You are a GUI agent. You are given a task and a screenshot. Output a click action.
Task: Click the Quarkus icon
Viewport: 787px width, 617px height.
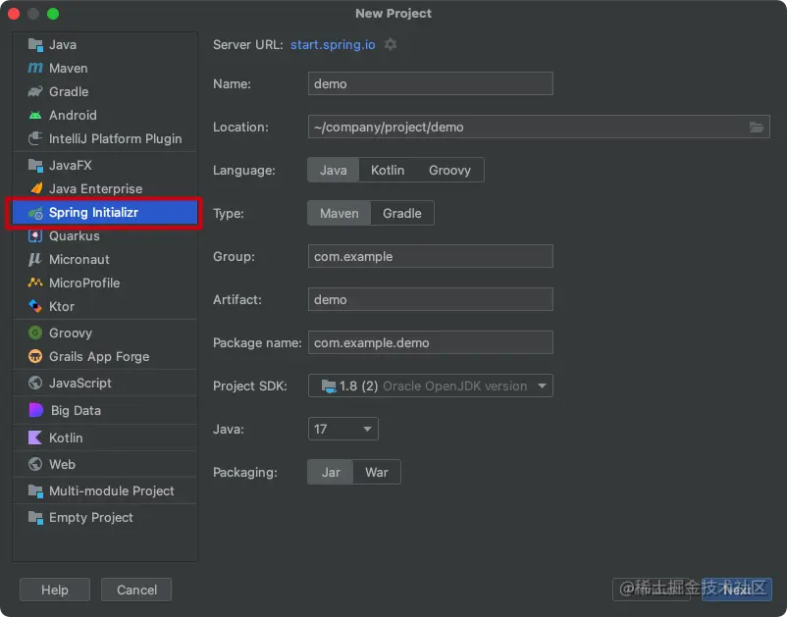click(35, 235)
